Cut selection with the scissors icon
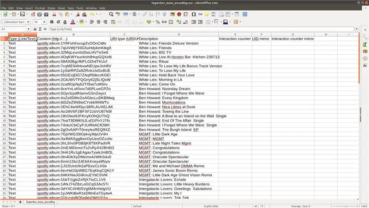This screenshot has width=369, height=208. tap(54, 14)
